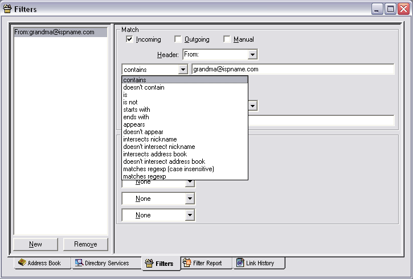Enable the Manual checkbox
The height and width of the screenshot is (279, 413).
227,39
